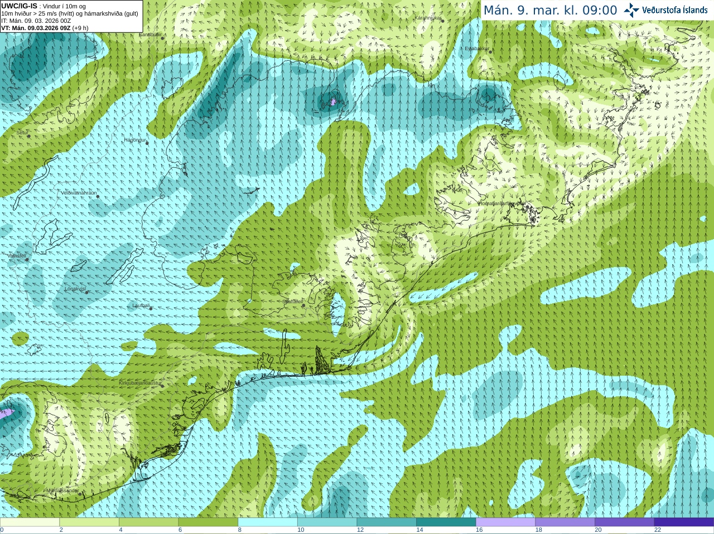Select the dark purple legend swatch above 22

tap(684, 522)
